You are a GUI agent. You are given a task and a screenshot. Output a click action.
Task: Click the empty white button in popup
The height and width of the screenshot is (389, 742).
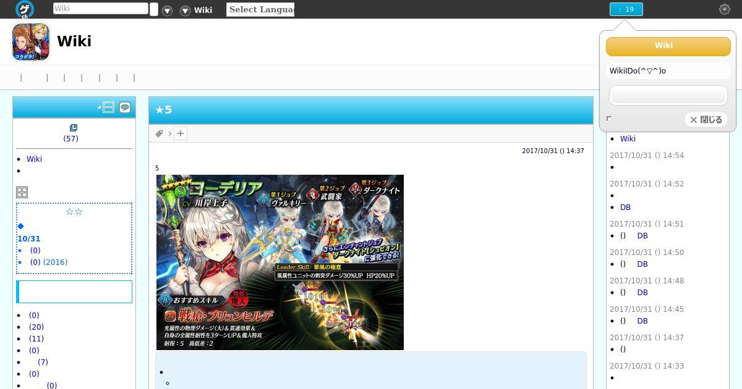tap(668, 95)
